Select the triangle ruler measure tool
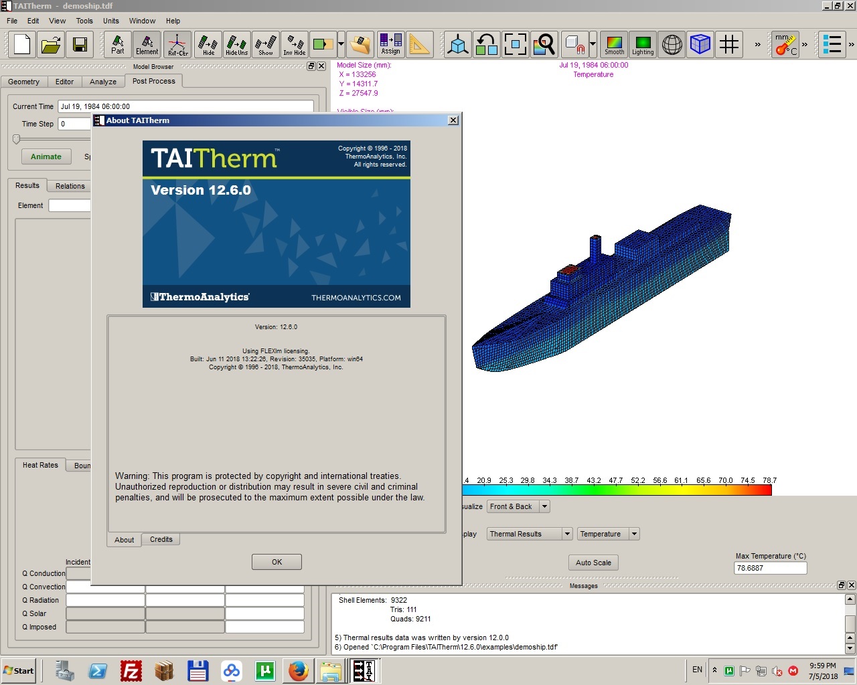The width and height of the screenshot is (857, 685). coord(420,45)
